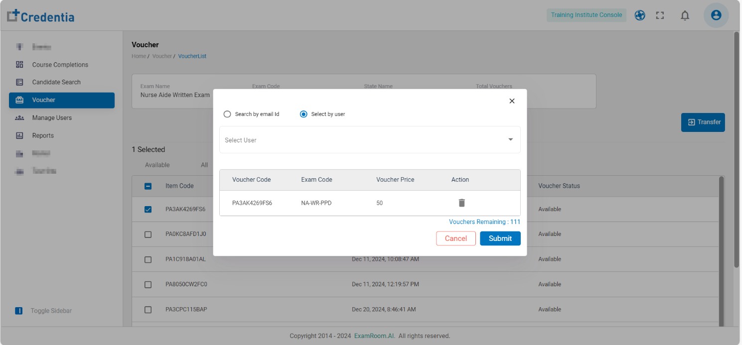Switch to the All tab
This screenshot has width=742, height=345.
click(x=204, y=165)
